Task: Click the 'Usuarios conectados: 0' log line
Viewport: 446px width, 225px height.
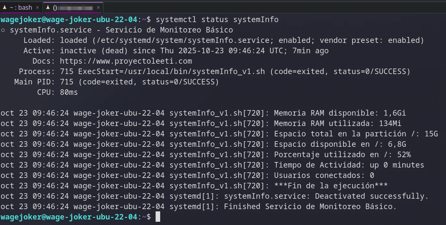Action: click(324, 175)
